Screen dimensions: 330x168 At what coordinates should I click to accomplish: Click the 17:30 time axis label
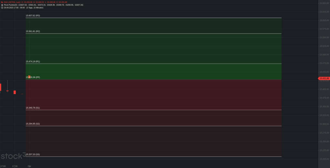[x=15, y=166]
